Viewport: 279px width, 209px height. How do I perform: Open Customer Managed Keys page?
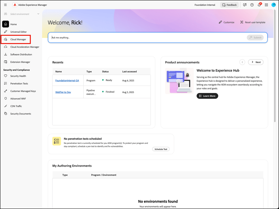pyautogui.click(x=23, y=91)
